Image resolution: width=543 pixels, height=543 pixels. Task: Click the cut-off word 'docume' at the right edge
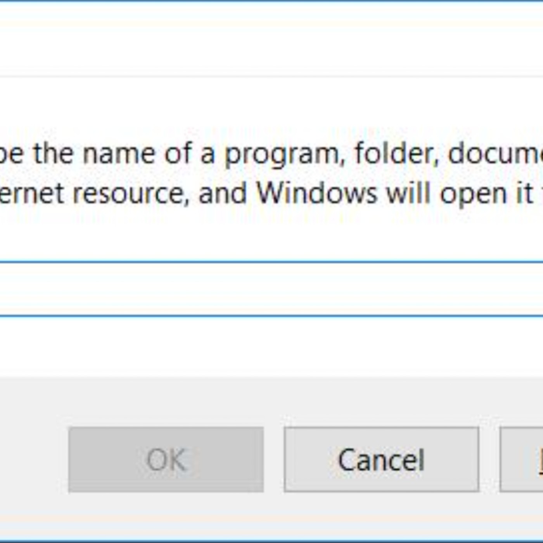click(495, 153)
